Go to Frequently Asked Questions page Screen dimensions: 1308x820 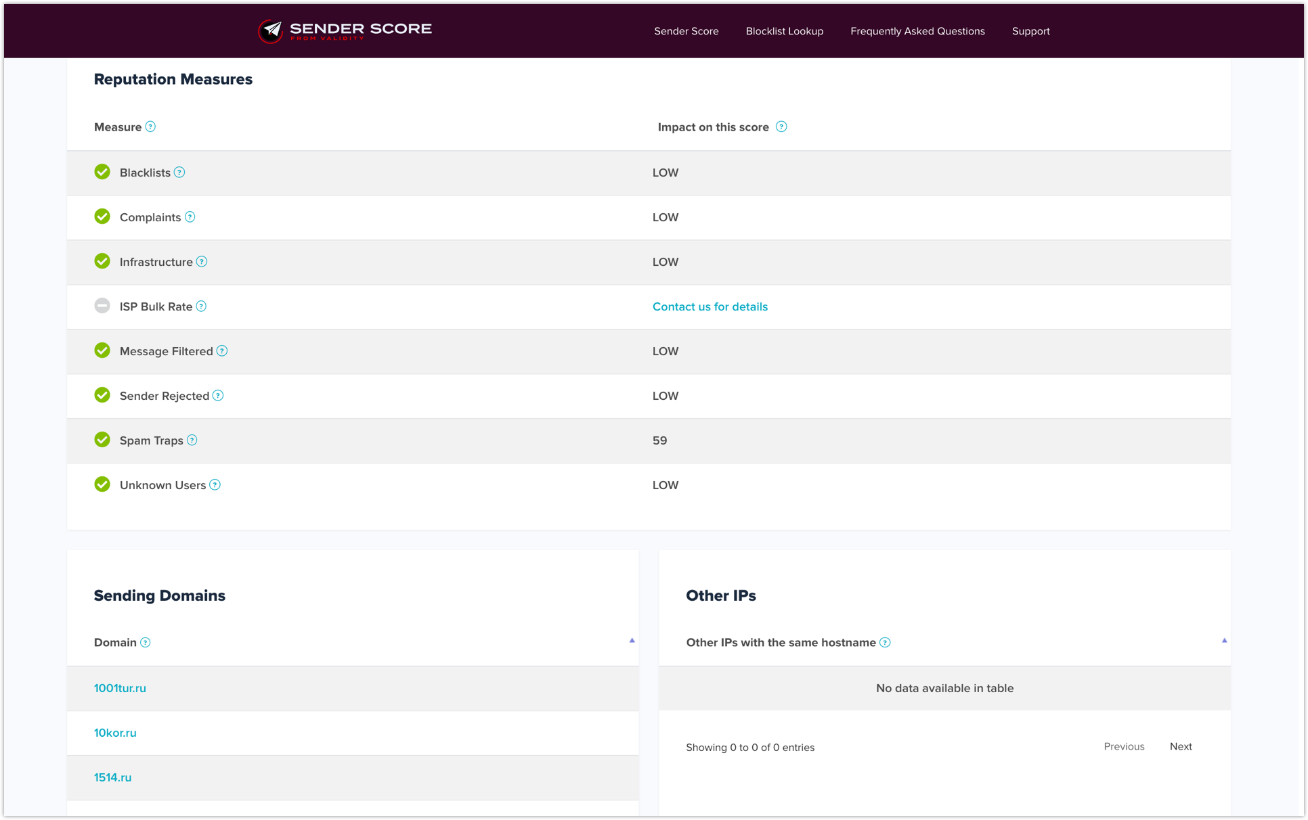tap(917, 31)
